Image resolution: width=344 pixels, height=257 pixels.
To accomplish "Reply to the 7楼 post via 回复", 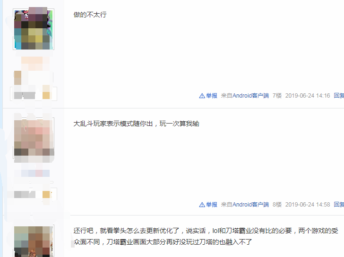I will [x=339, y=96].
